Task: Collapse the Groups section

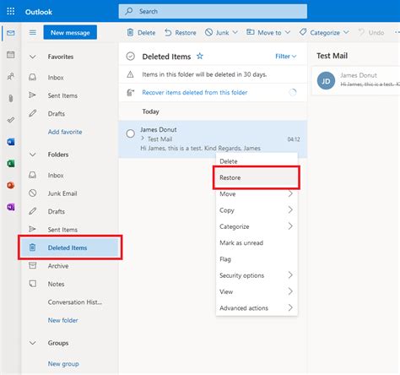Action: click(x=33, y=343)
